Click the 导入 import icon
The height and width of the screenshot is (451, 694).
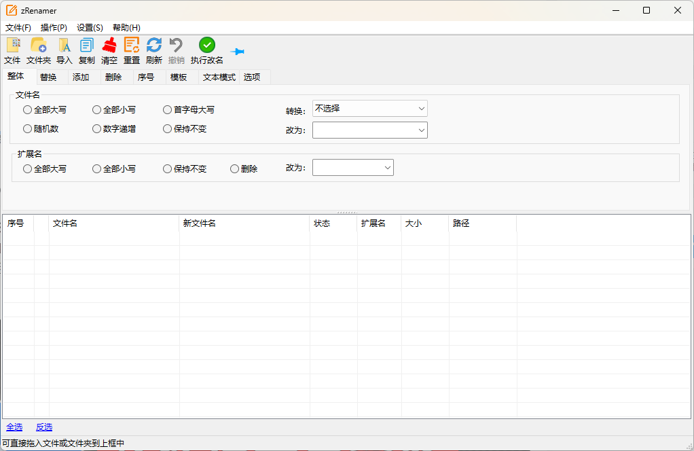coord(65,46)
